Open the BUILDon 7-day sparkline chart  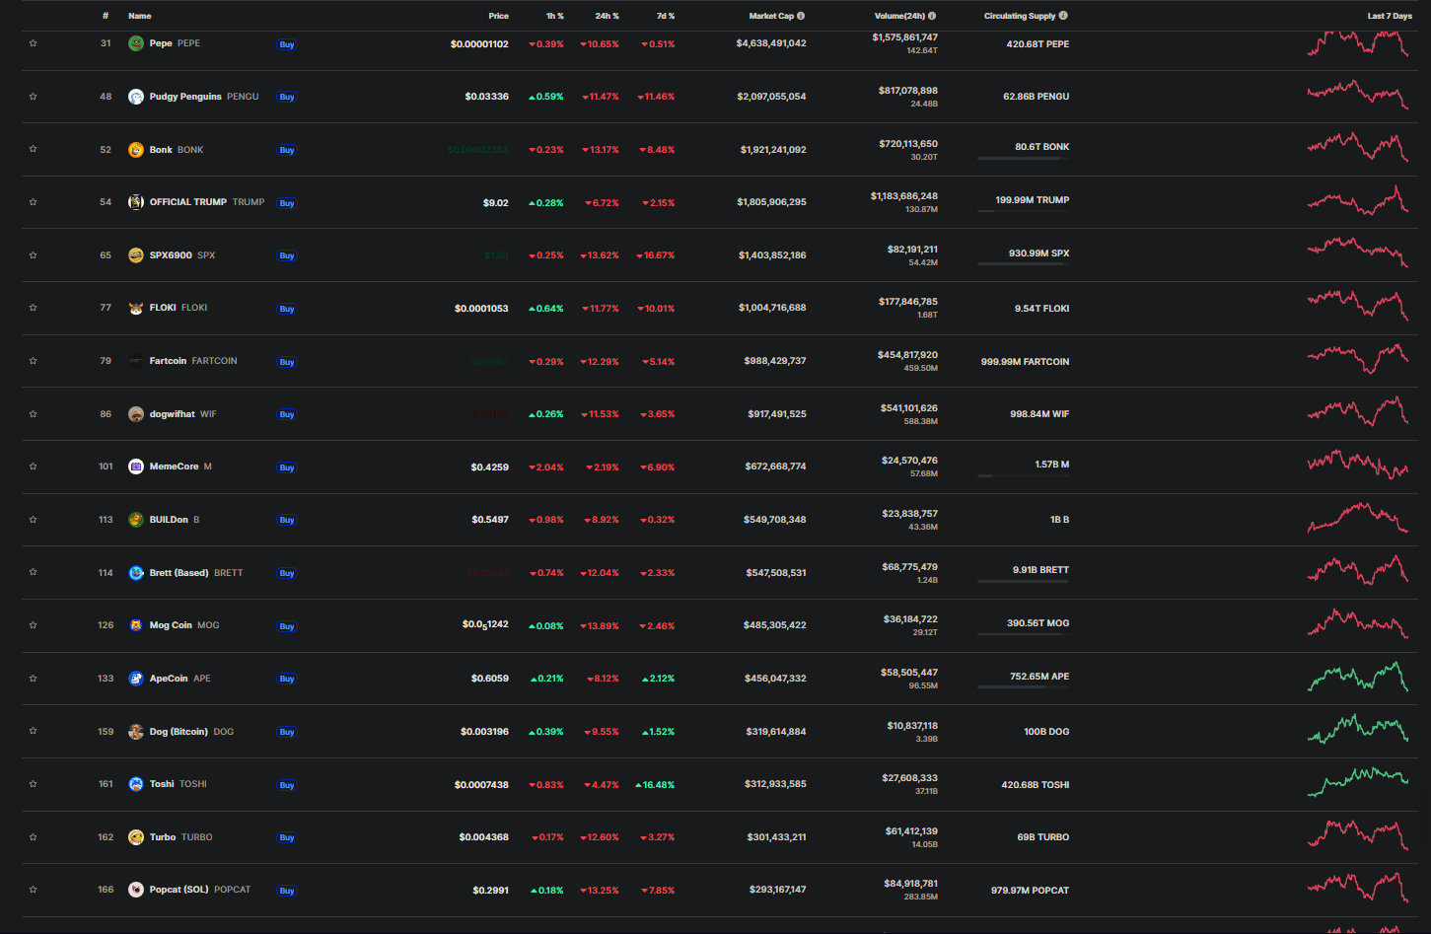[x=1358, y=518]
